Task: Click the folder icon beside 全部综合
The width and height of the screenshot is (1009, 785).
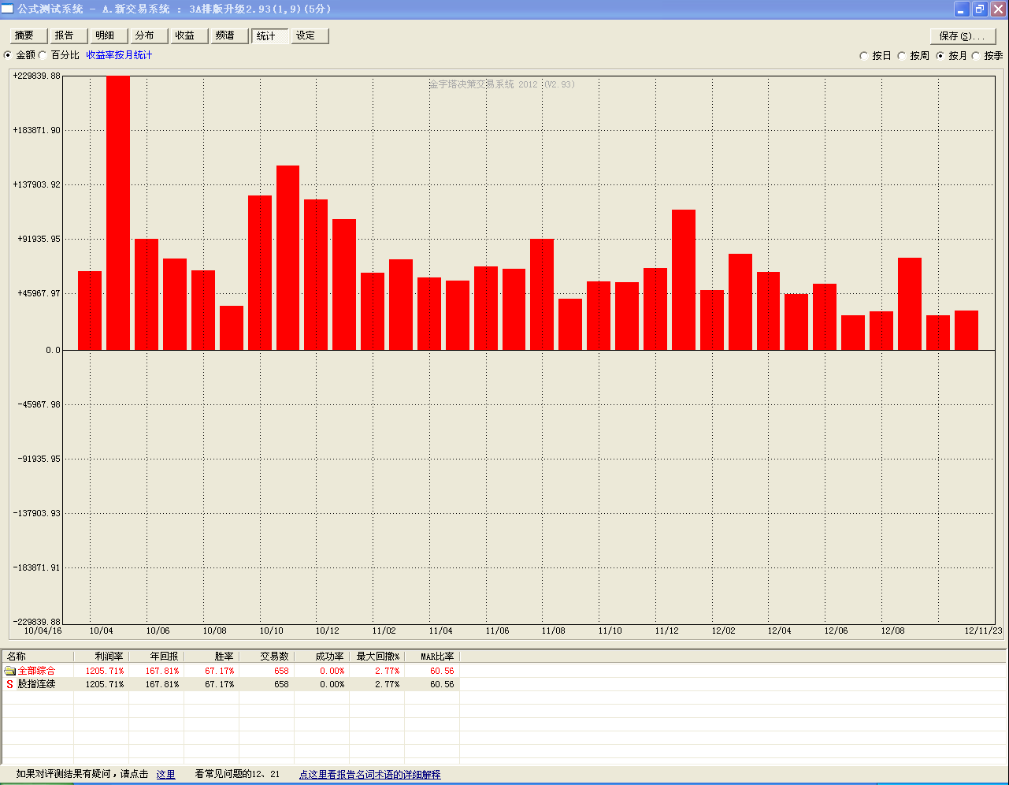Action: click(9, 671)
